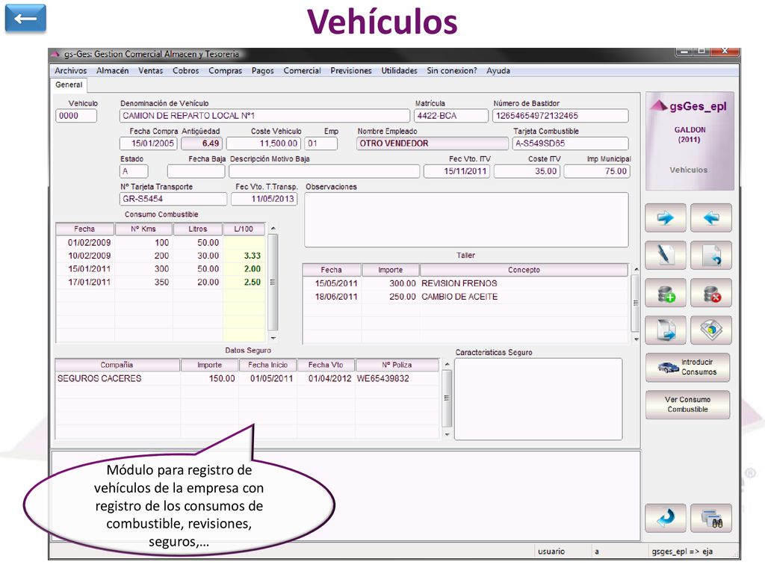Open the Archivos menu
Viewport: 765px width, 574px height.
click(70, 71)
